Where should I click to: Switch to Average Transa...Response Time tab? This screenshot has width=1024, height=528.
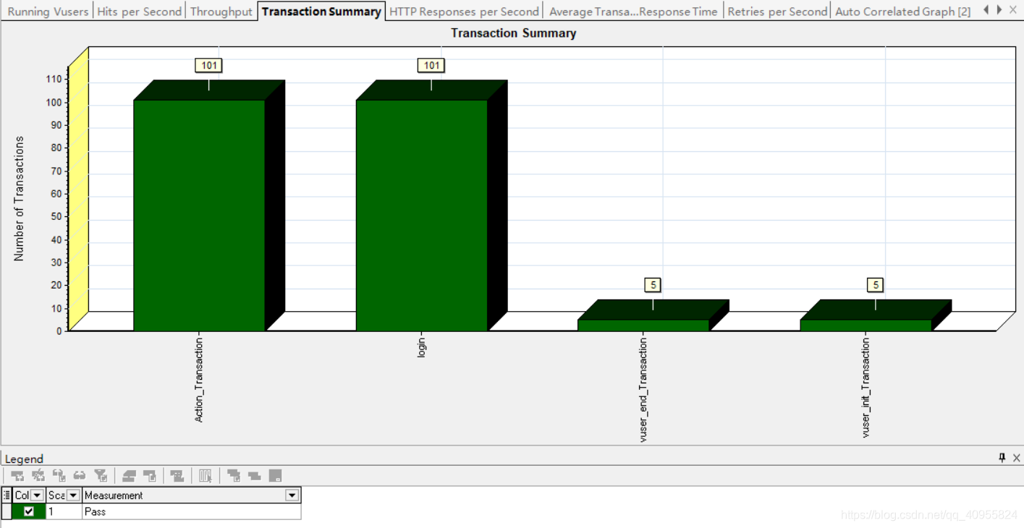633,12
